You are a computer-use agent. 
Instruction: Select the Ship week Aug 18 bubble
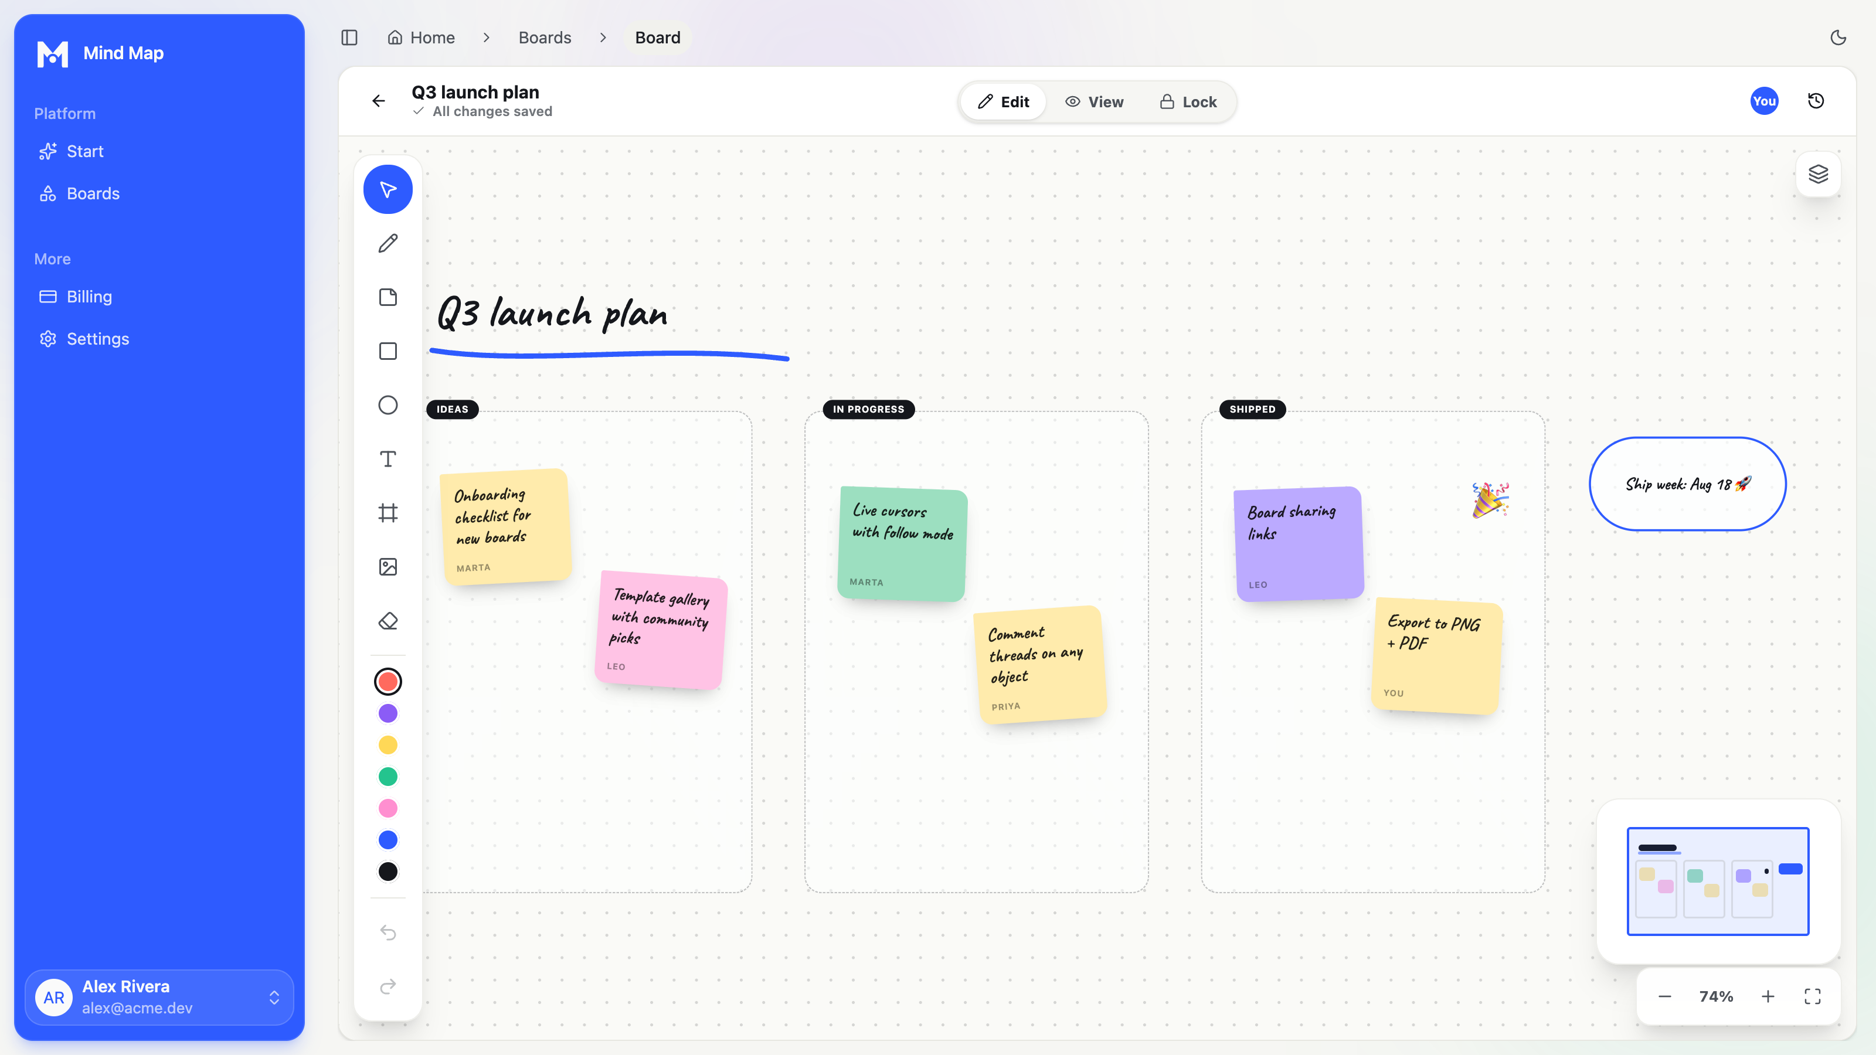[1687, 484]
